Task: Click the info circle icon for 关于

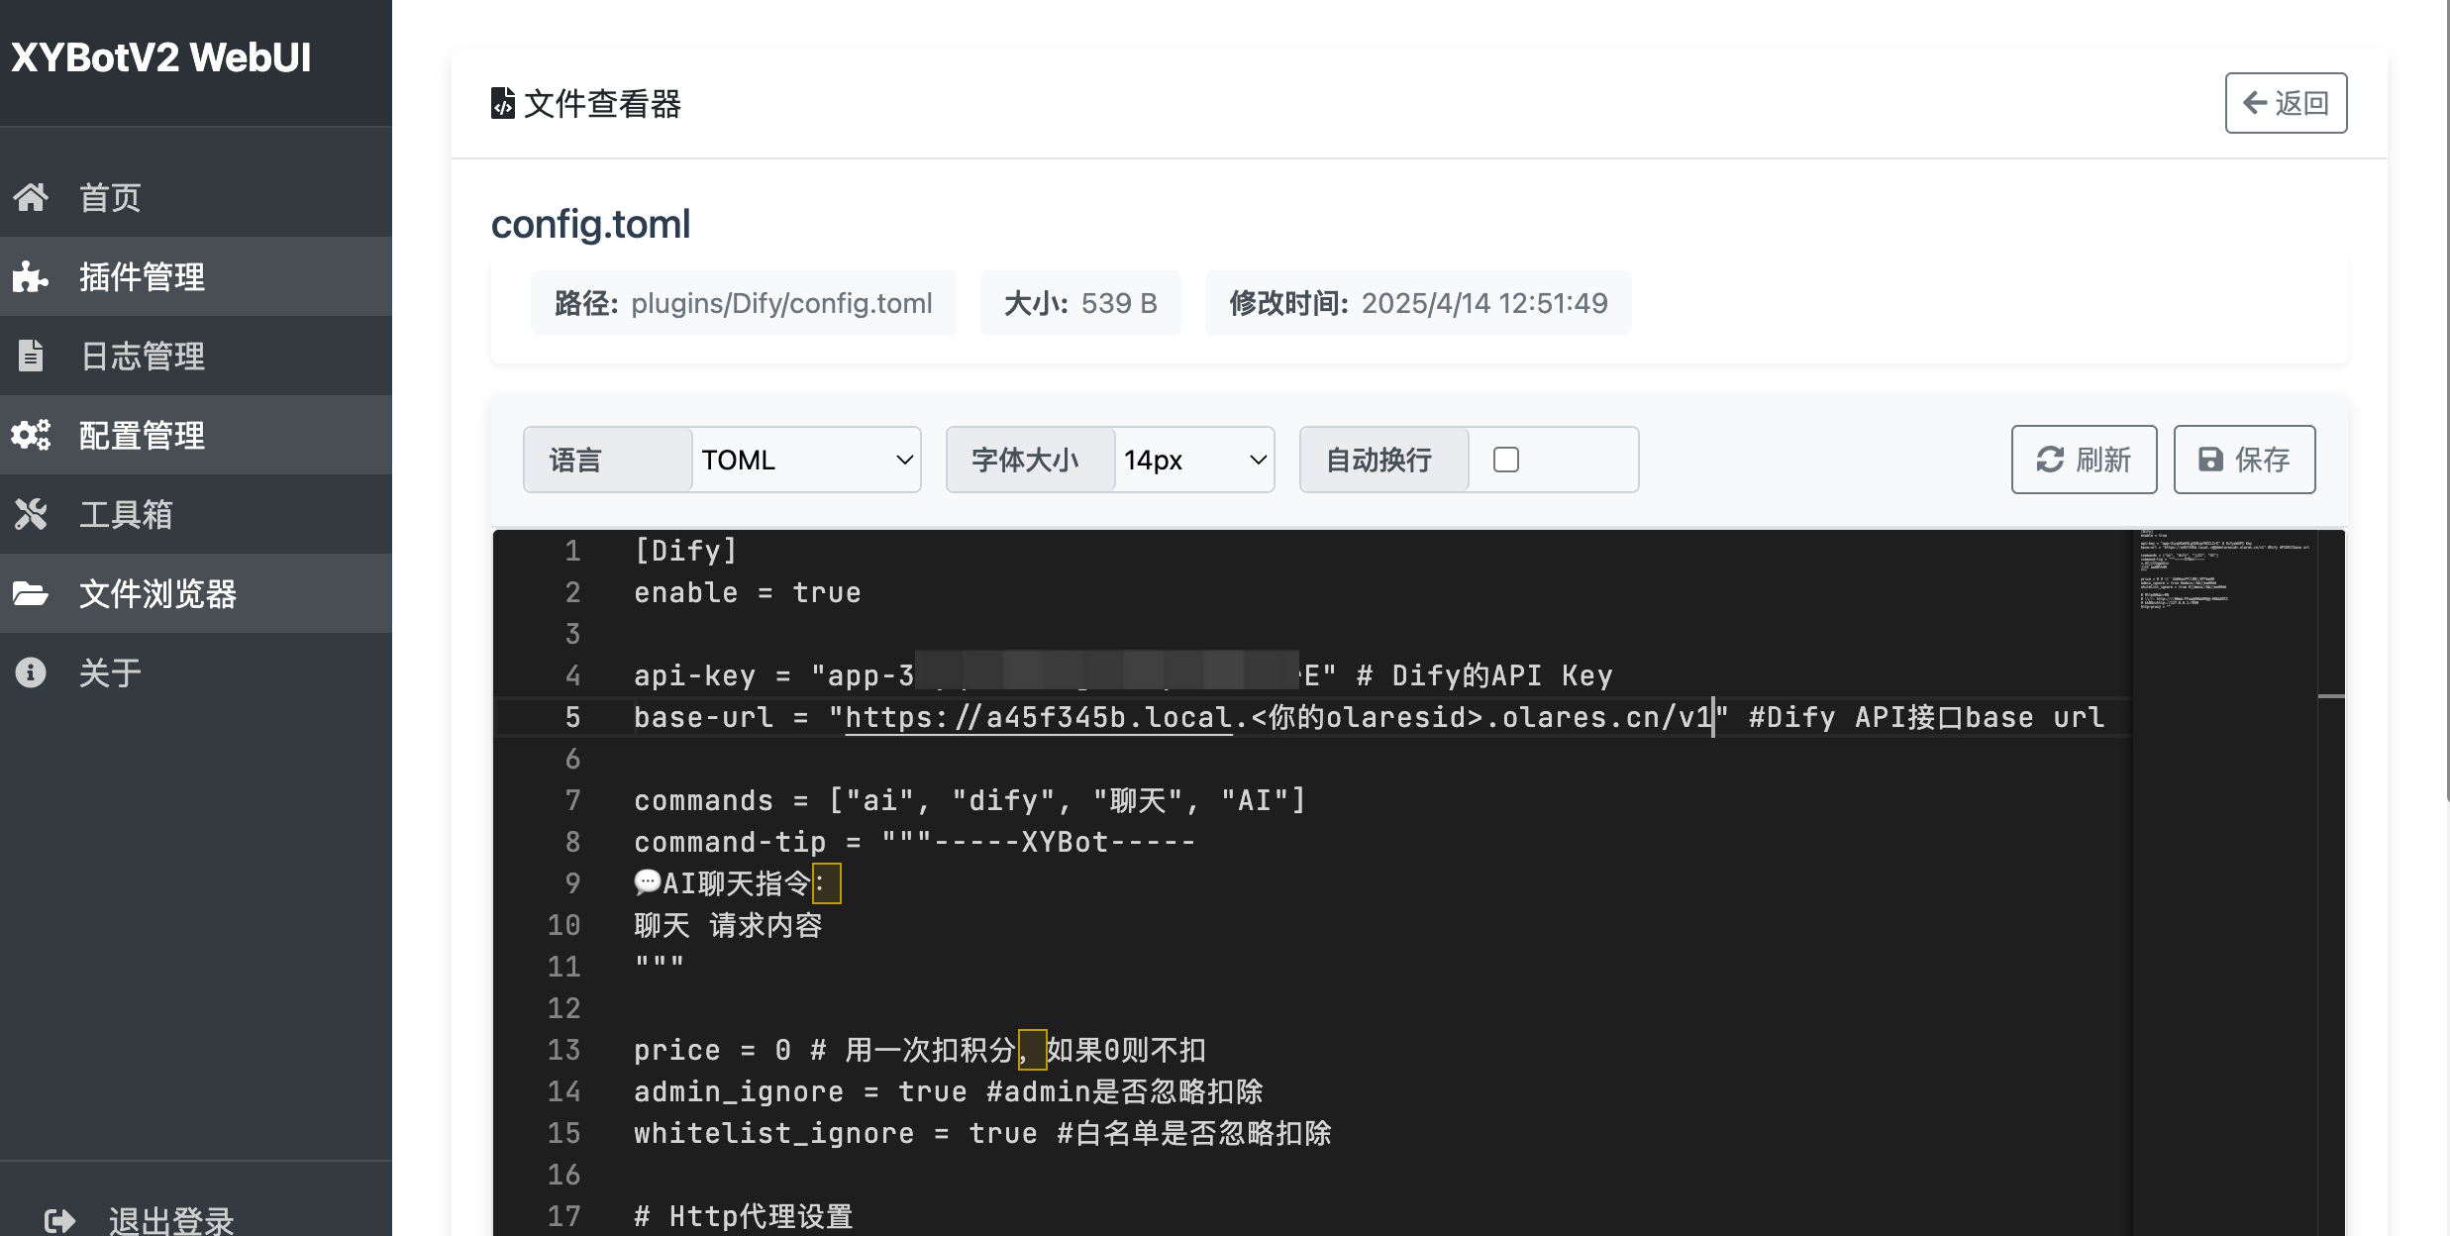Action: click(x=31, y=672)
